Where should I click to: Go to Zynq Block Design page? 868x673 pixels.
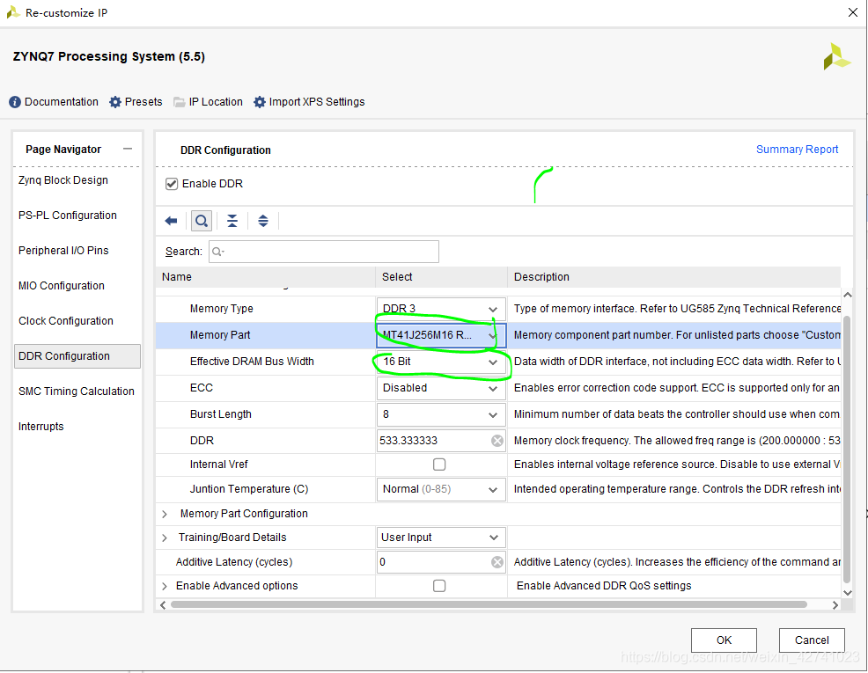(63, 180)
